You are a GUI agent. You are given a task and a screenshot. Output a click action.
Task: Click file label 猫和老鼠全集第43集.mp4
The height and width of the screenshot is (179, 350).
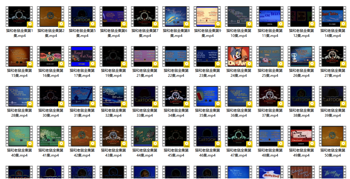click(114, 153)
